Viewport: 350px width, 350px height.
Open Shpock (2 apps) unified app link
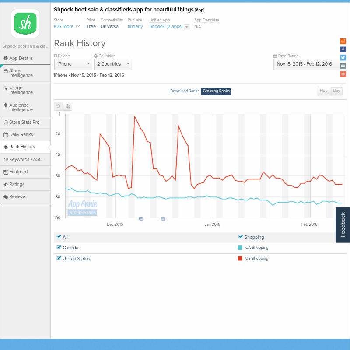pos(166,26)
